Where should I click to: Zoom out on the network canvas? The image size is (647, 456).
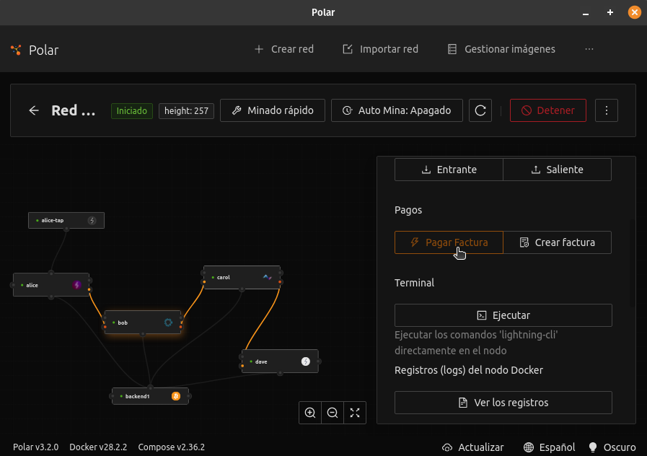(x=333, y=413)
